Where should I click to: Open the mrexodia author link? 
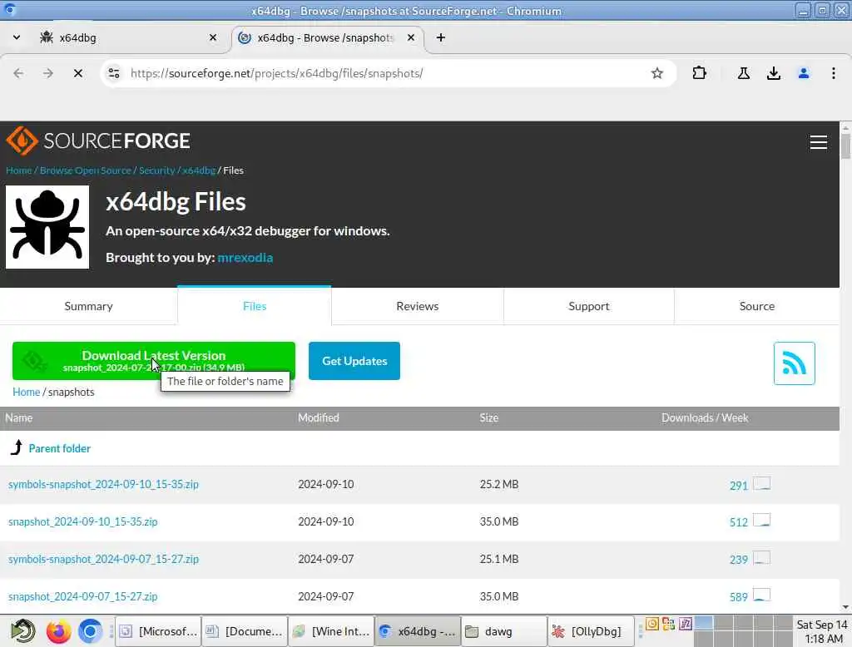point(245,258)
